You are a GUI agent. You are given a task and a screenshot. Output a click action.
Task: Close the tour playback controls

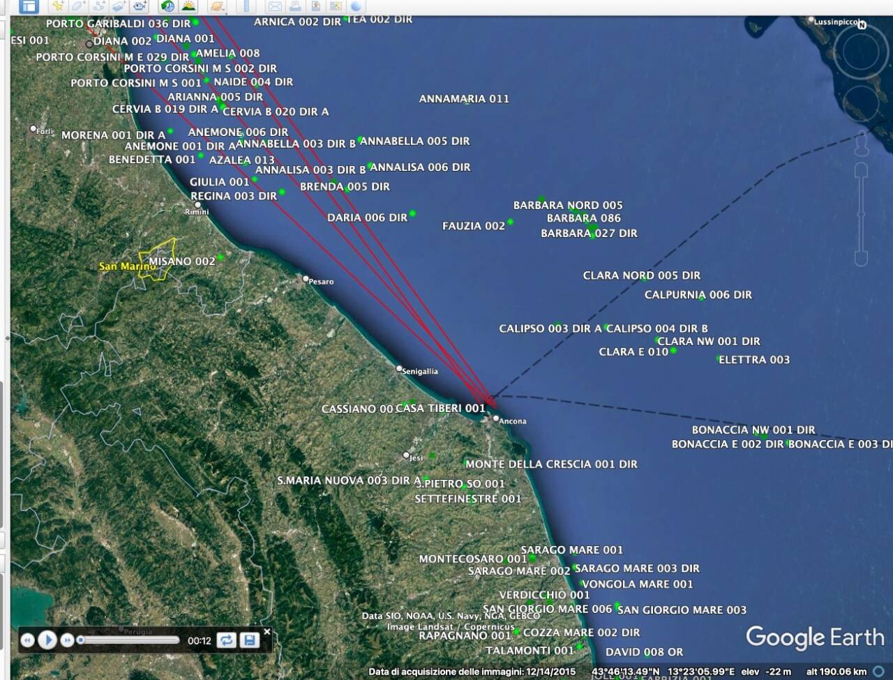click(x=267, y=632)
